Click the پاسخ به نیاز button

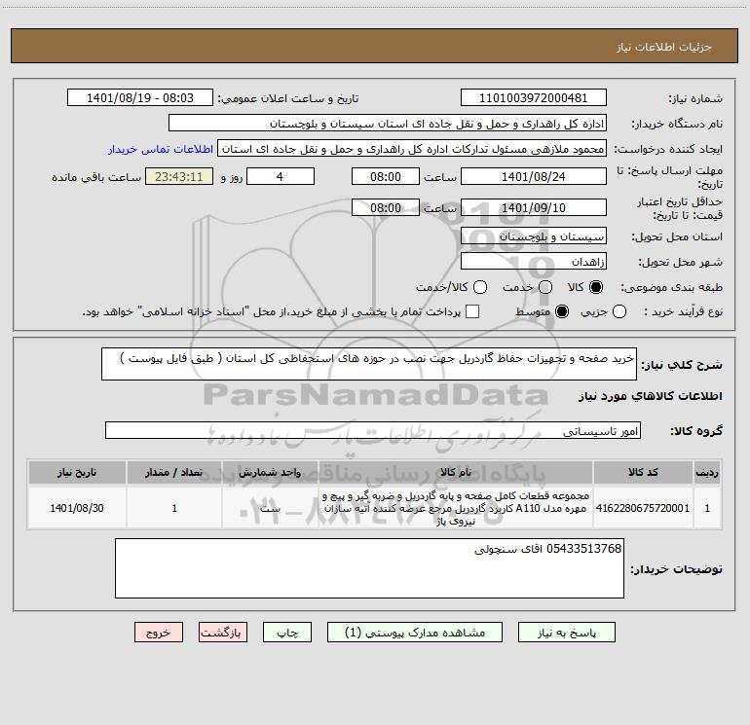pos(566,633)
